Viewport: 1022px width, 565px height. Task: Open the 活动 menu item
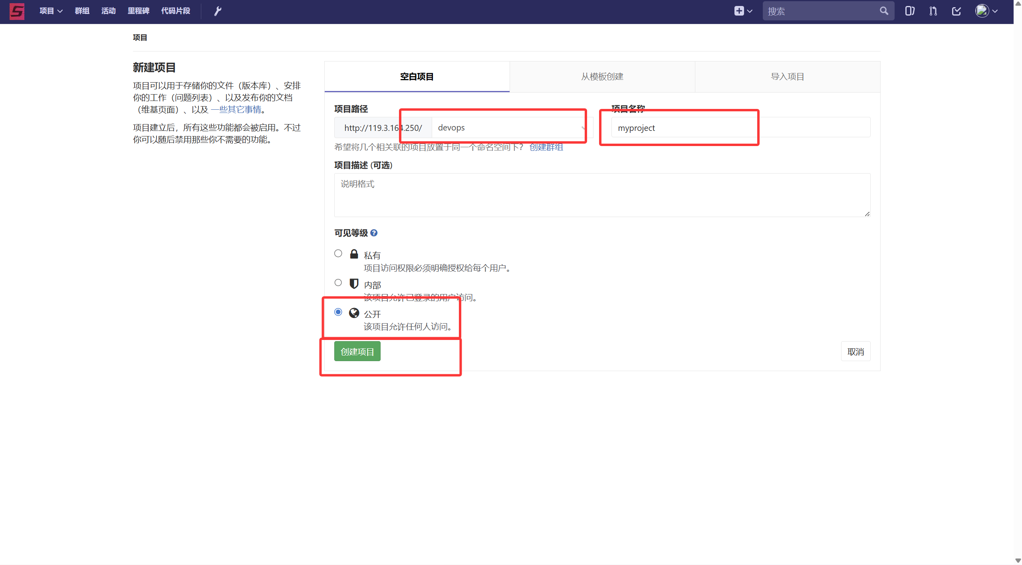109,11
